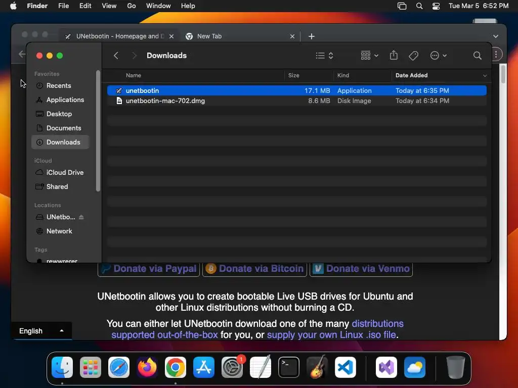
Task: Open the View menu
Action: pyautogui.click(x=109, y=6)
